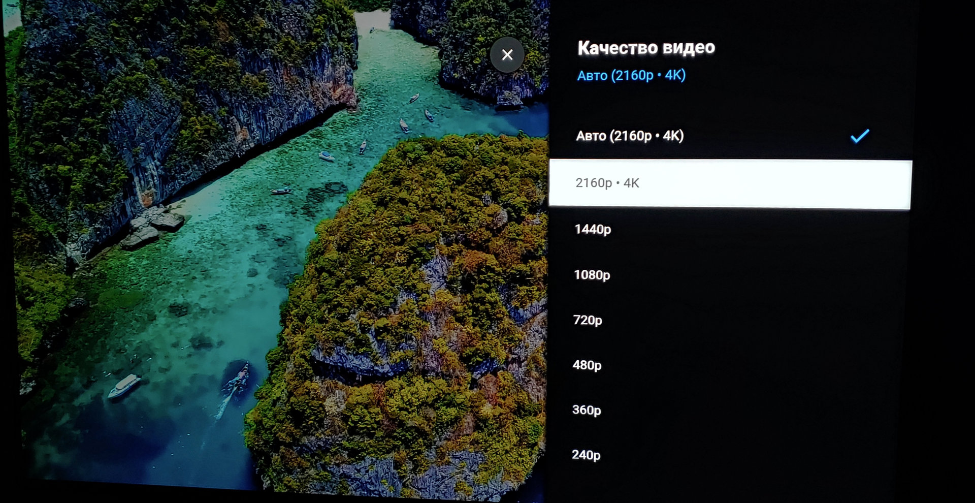Select 480p resolution
The image size is (975, 503).
pyautogui.click(x=587, y=365)
